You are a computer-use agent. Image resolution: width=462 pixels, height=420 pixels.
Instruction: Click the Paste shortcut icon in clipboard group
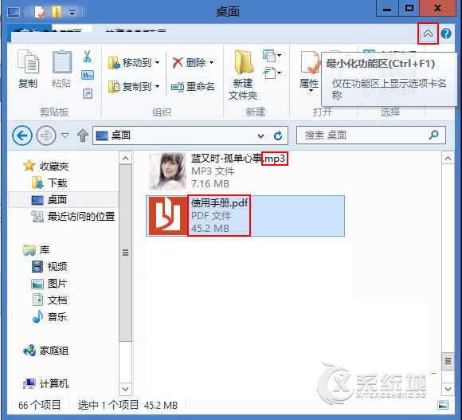click(x=88, y=94)
